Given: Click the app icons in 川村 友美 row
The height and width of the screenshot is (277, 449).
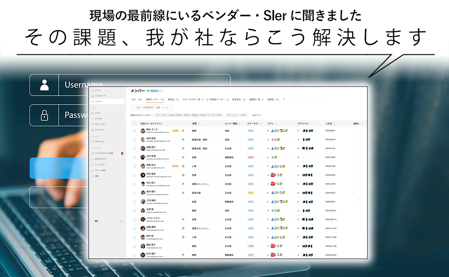Looking at the screenshot, I should (274, 157).
